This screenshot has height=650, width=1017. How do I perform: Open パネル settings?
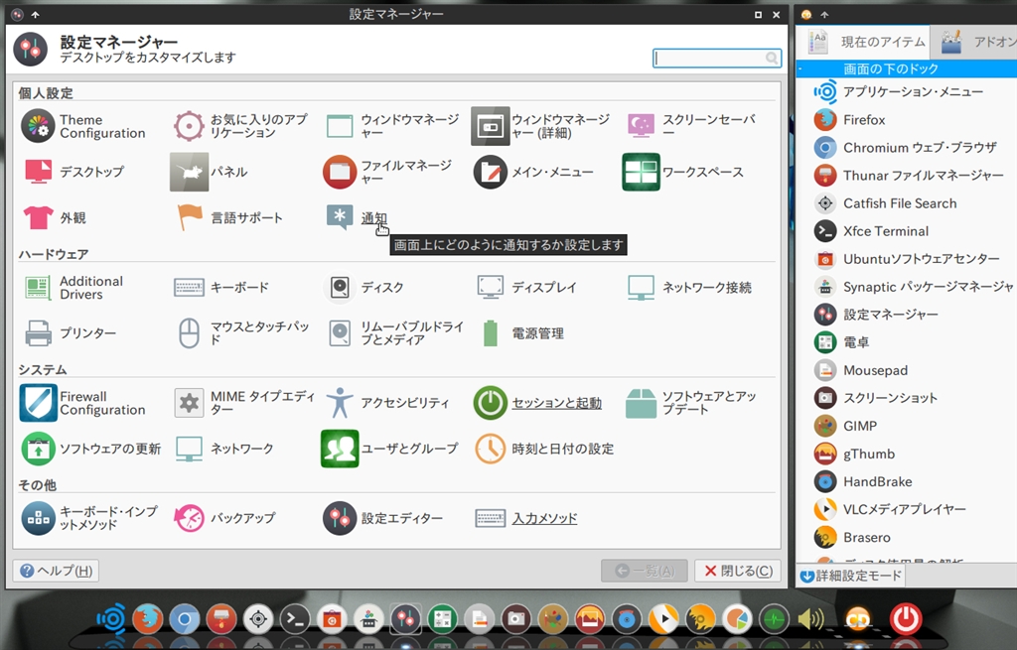[209, 172]
